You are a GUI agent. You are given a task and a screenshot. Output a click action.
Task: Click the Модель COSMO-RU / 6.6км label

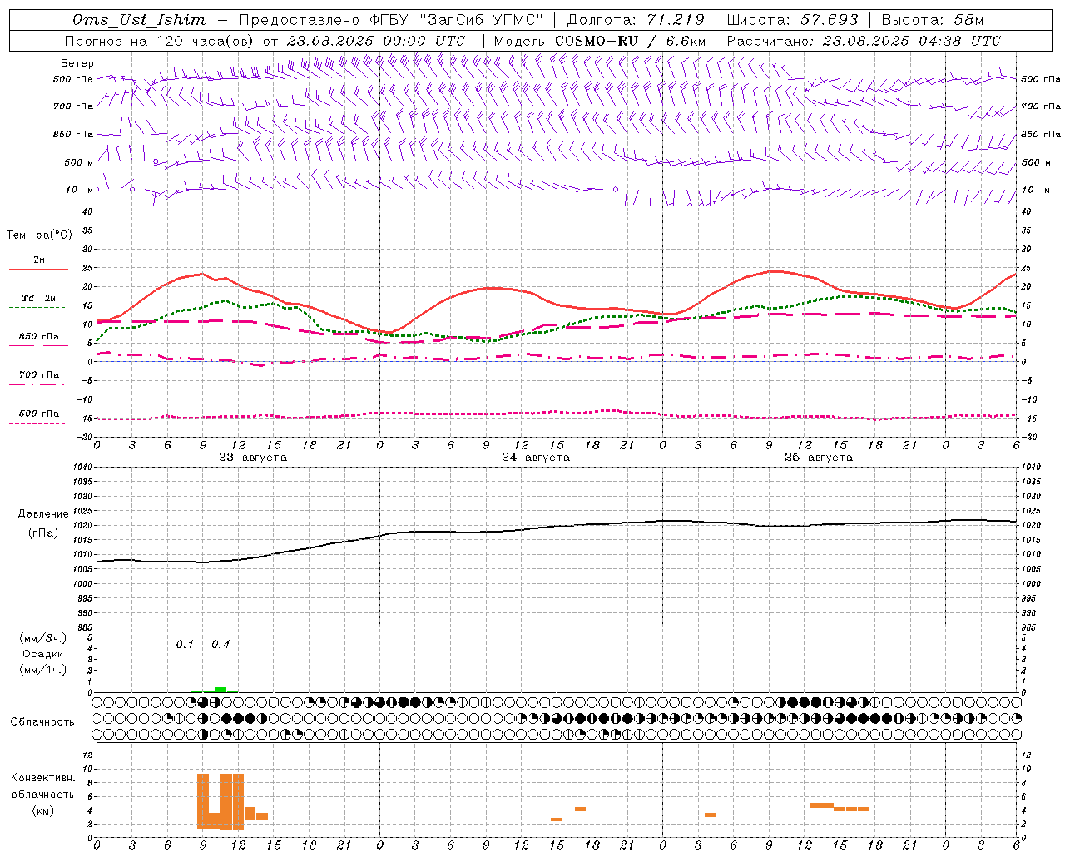[600, 41]
